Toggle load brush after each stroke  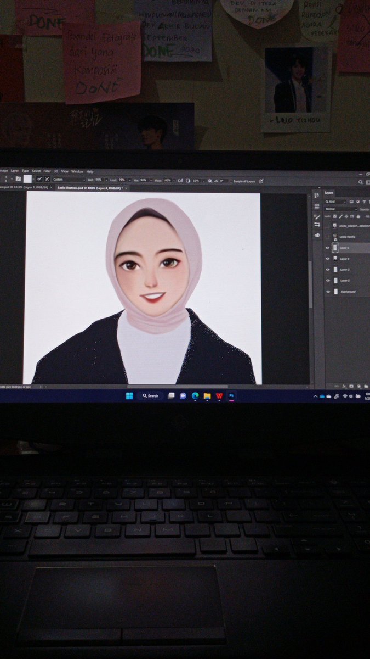[x=39, y=179]
